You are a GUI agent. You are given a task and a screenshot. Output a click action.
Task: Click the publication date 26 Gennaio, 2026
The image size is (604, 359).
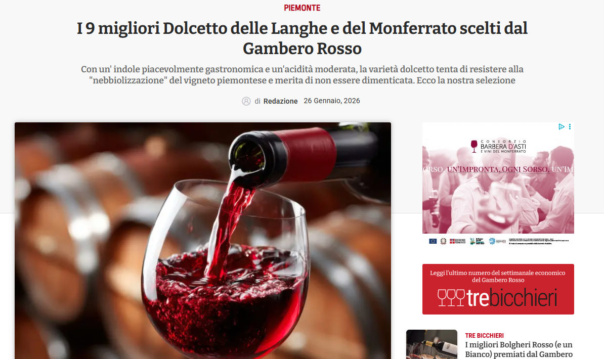click(332, 101)
